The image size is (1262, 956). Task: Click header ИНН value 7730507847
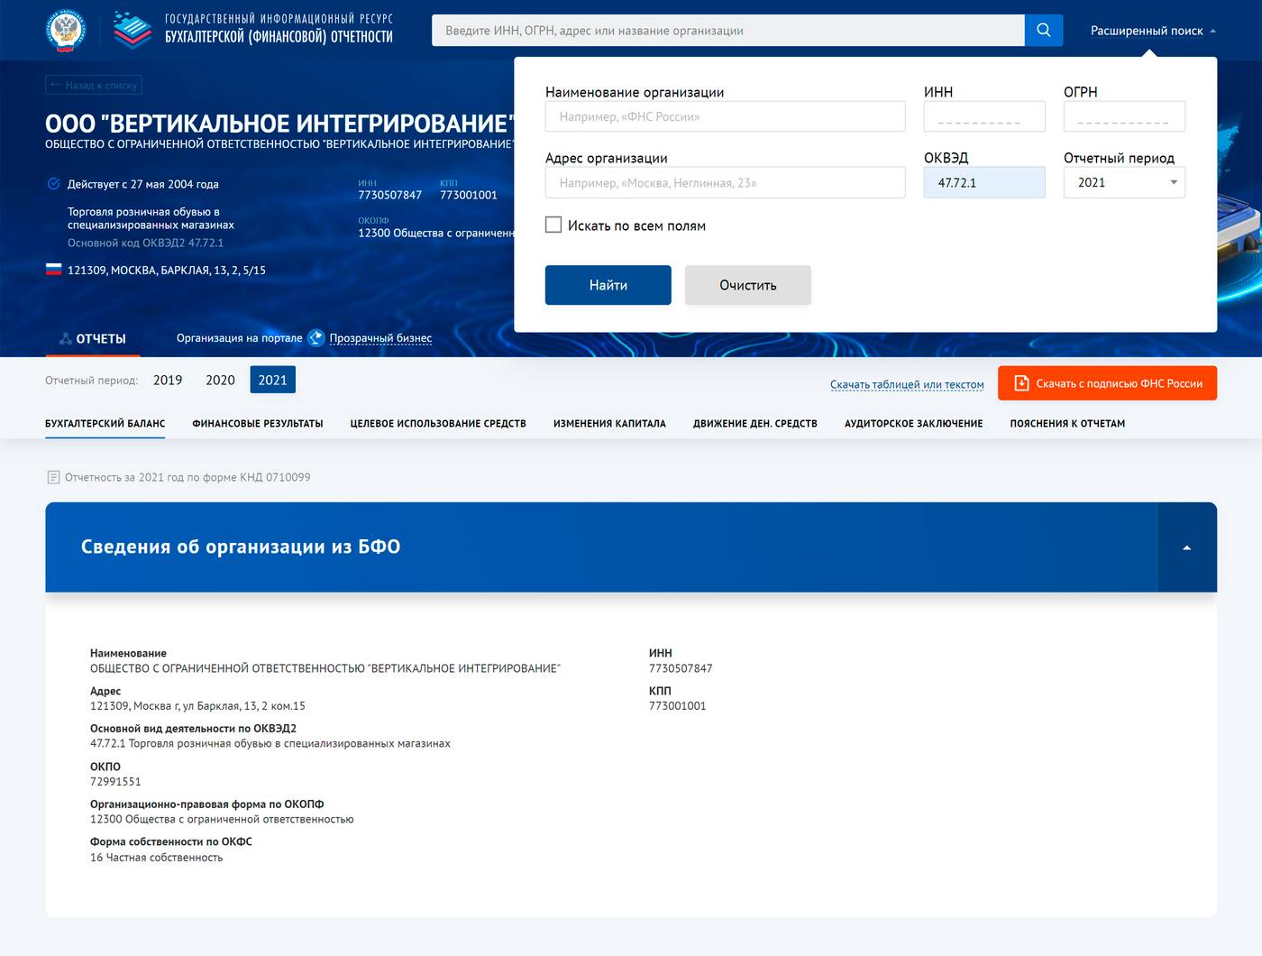pos(389,195)
